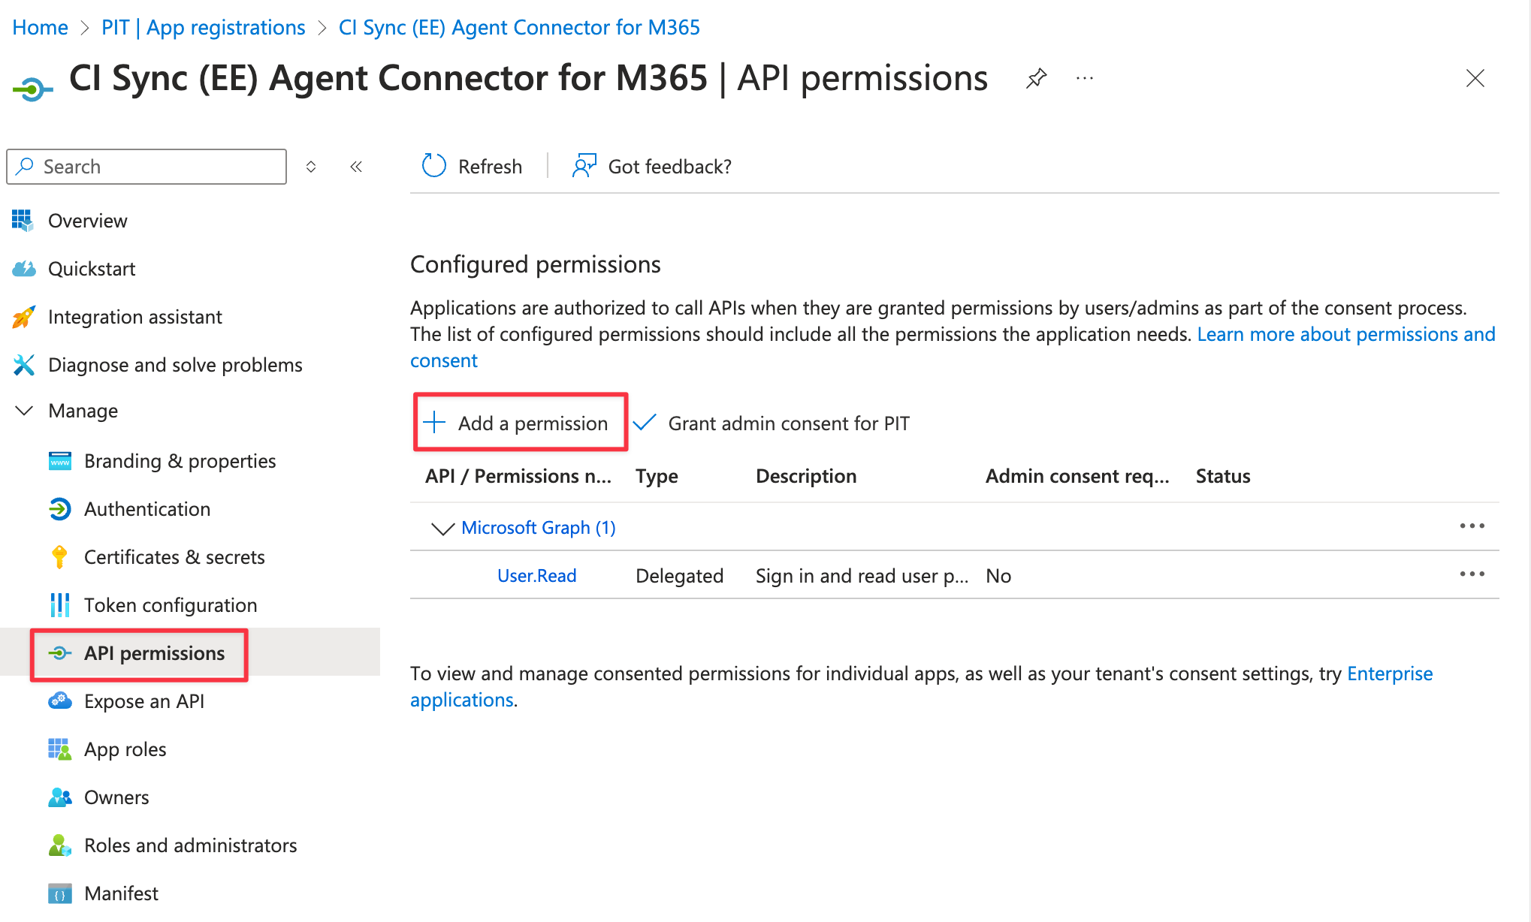Go to Home in the breadcrumb
1531x922 pixels.
(x=41, y=28)
